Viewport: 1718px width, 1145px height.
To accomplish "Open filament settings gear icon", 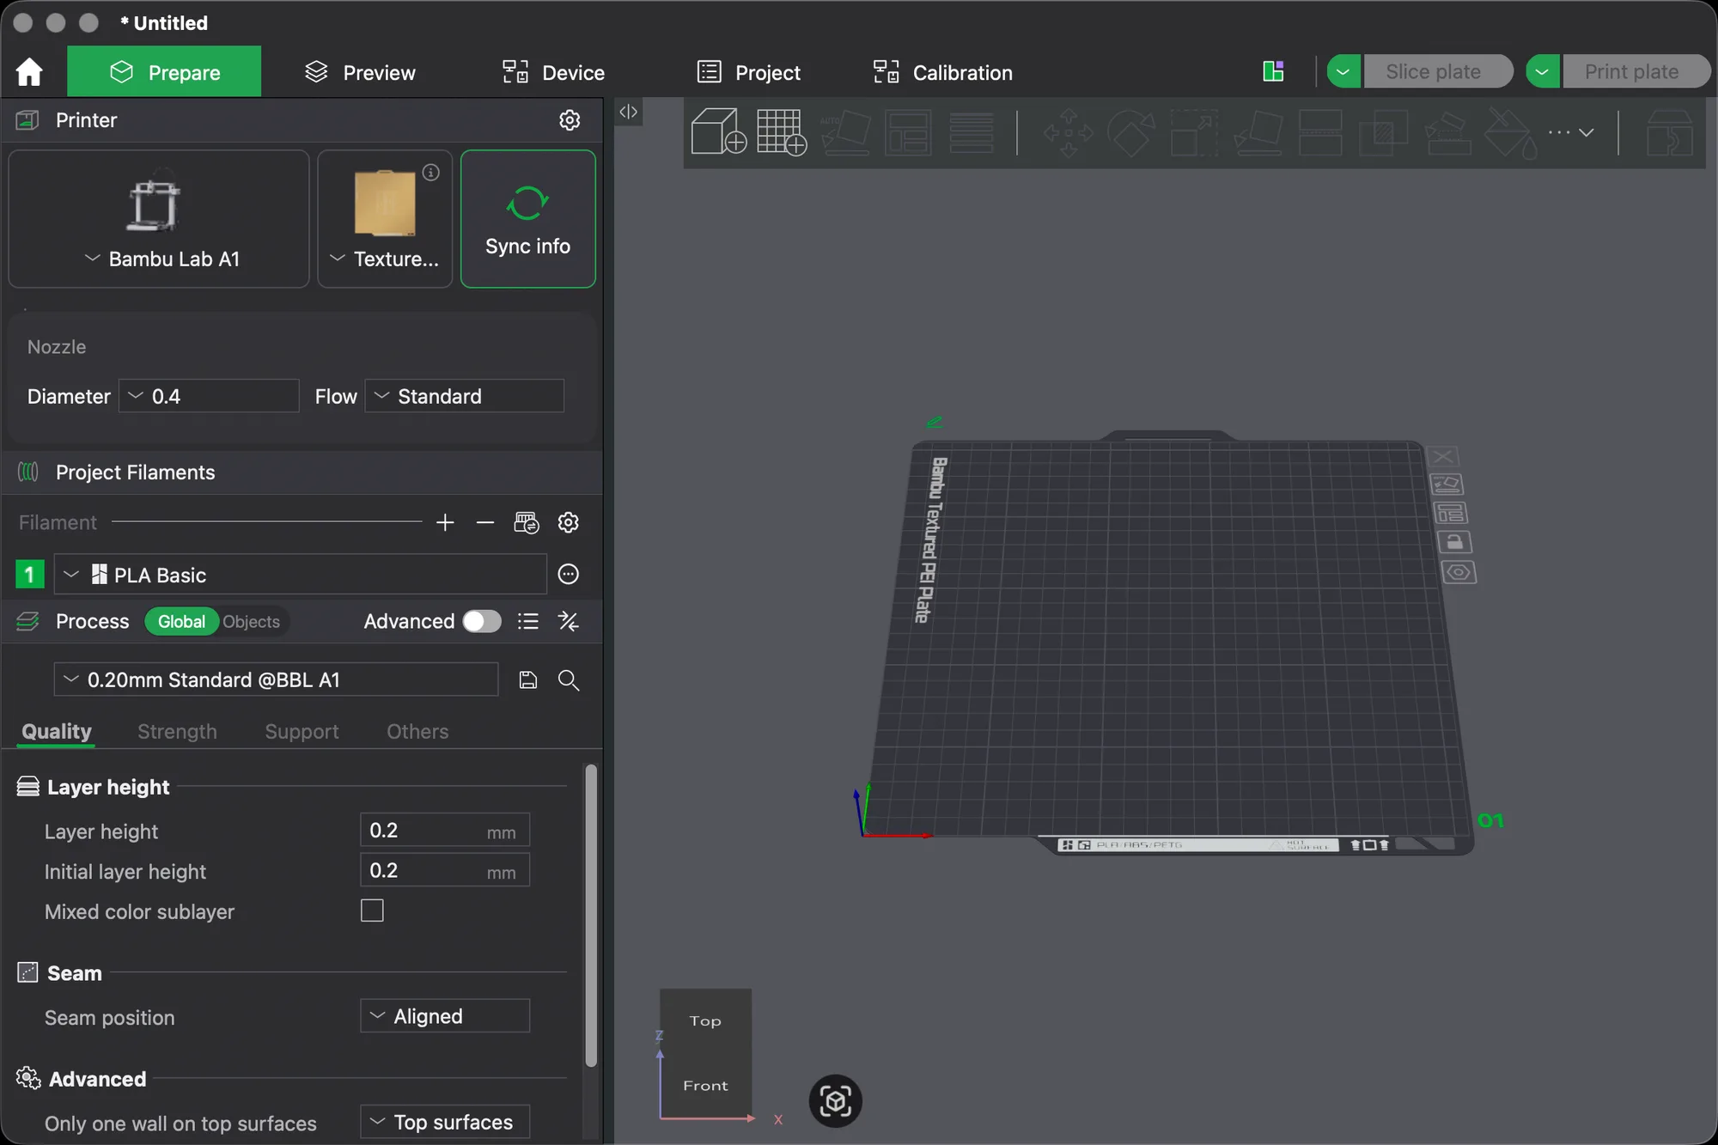I will (569, 522).
